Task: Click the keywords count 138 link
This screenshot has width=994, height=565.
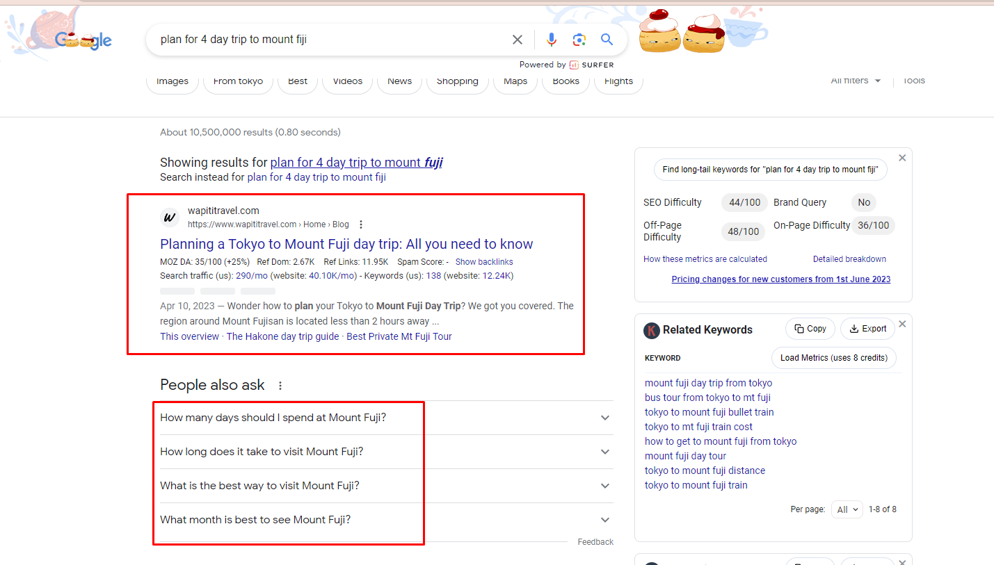Action: click(433, 276)
